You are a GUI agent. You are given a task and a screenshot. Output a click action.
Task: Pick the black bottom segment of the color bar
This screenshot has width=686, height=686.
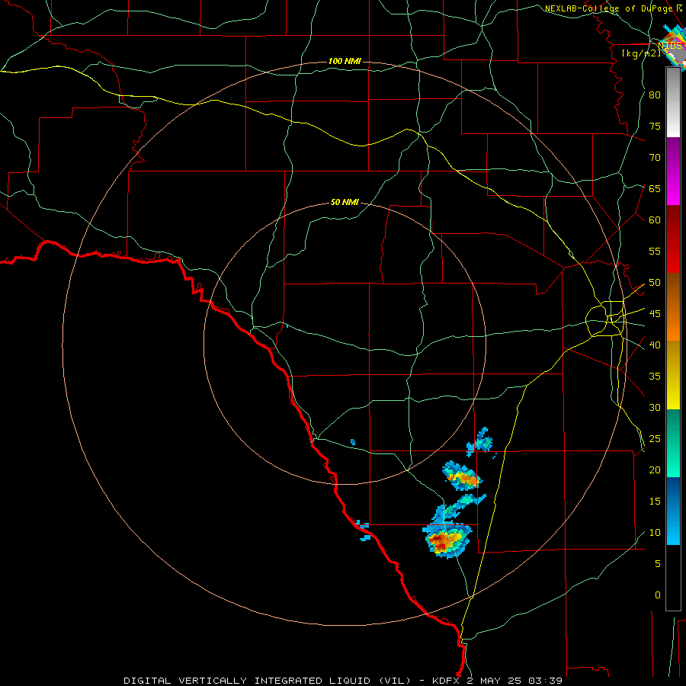click(x=673, y=578)
